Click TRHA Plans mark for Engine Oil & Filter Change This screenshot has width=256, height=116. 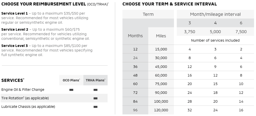pyautogui.click(x=95, y=90)
